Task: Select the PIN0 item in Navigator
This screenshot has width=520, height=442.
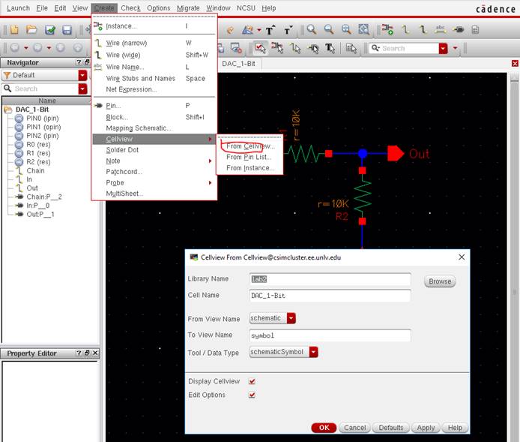Action: pyautogui.click(x=34, y=119)
